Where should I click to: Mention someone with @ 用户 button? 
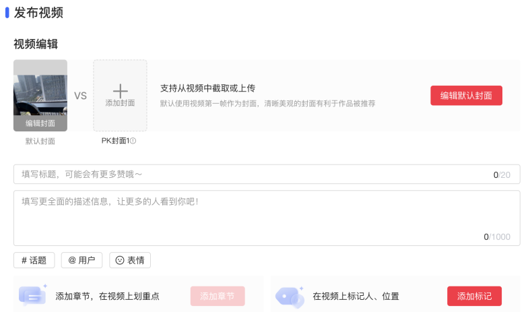coord(81,260)
